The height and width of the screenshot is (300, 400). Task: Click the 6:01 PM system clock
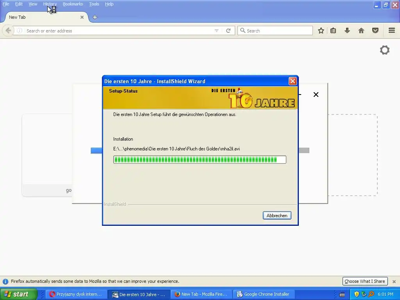[386, 294]
